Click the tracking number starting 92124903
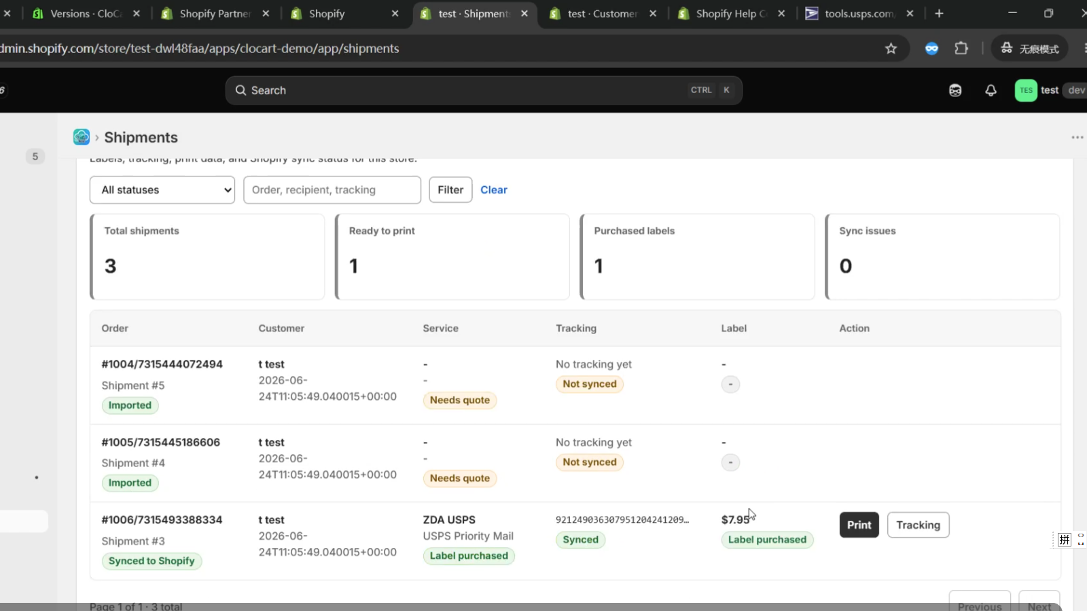 622,520
